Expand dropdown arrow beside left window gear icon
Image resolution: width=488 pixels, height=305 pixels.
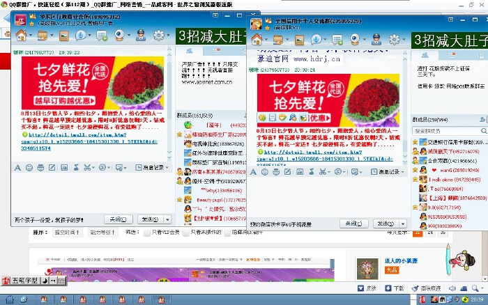coord(169,36)
